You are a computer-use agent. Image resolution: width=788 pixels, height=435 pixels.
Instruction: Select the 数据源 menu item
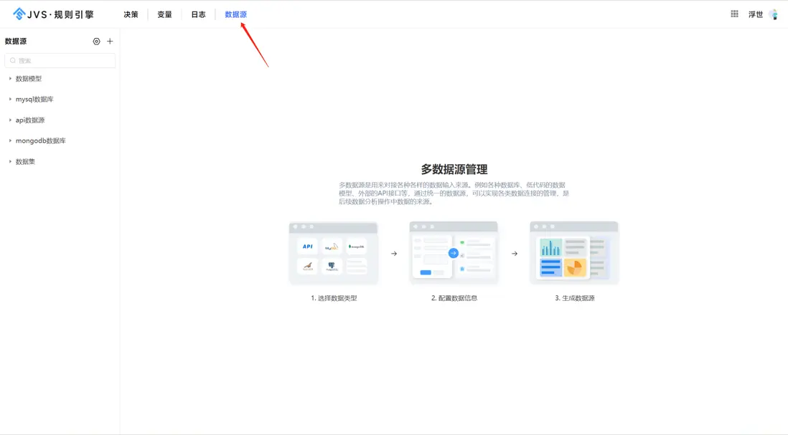tap(235, 14)
